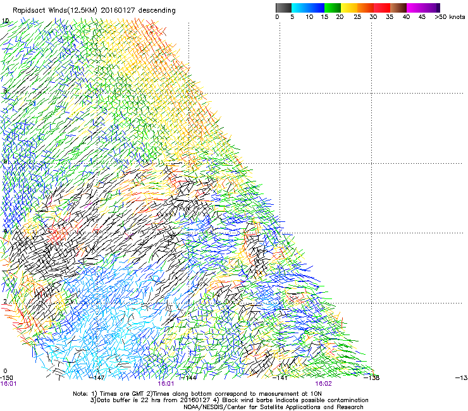468x411 pixels.
Task: Click the '-141' longitude axis label
Action: 280,378
